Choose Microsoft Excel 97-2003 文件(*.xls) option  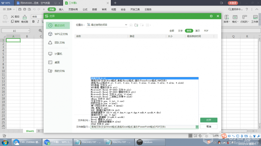[x=145, y=90]
